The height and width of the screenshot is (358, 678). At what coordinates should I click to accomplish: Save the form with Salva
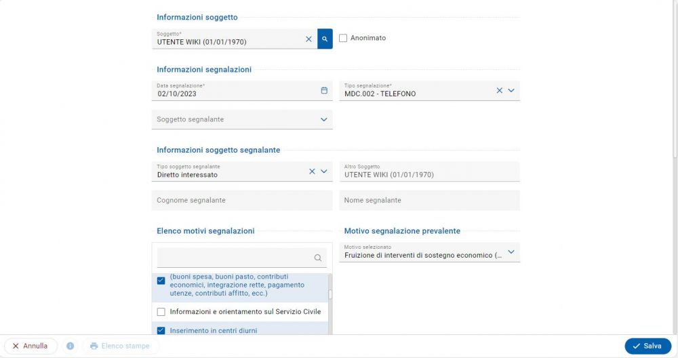coord(647,346)
